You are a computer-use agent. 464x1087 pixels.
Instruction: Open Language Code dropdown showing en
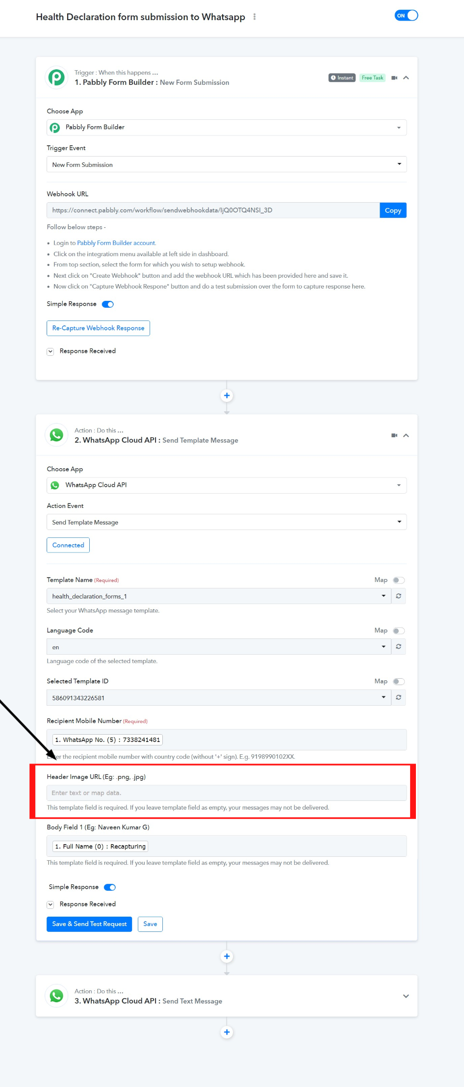[219, 647]
